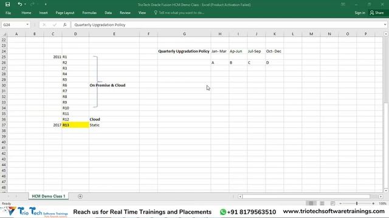
Task: Click the Enter checkmark icon in formula bar
Action: pos(55,25)
